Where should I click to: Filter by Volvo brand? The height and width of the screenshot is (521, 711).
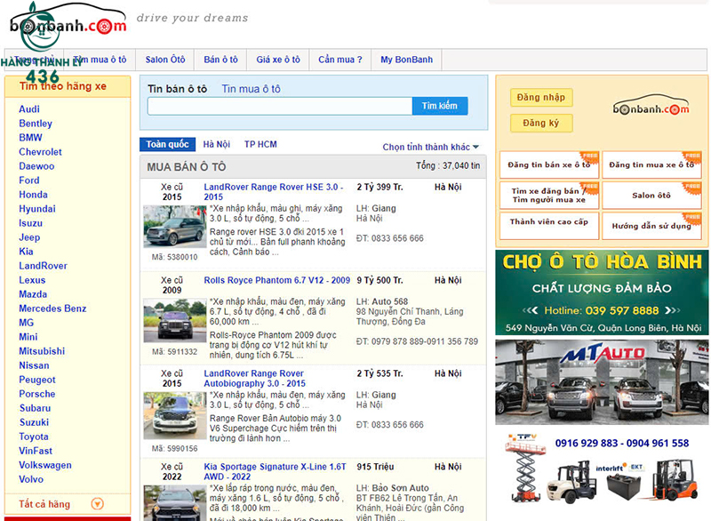31,479
